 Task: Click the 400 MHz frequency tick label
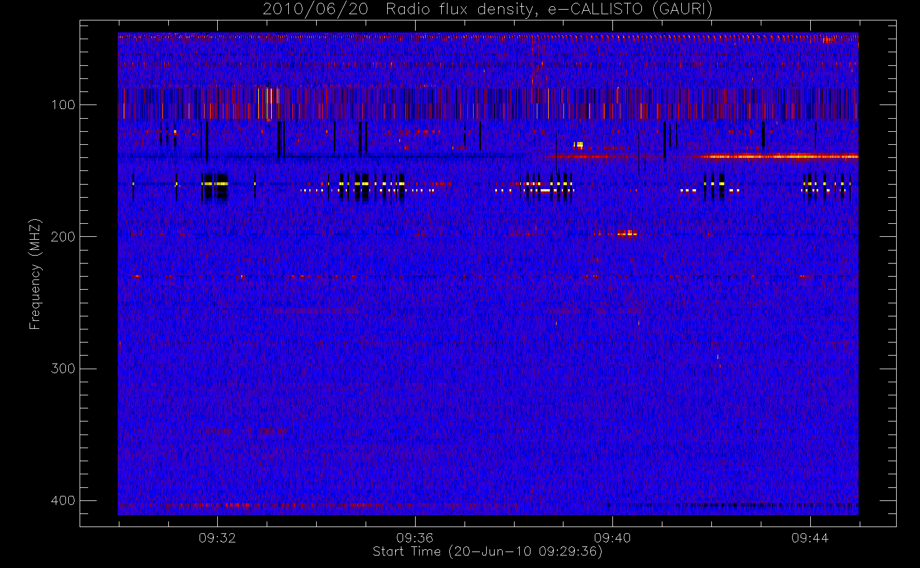pos(63,500)
